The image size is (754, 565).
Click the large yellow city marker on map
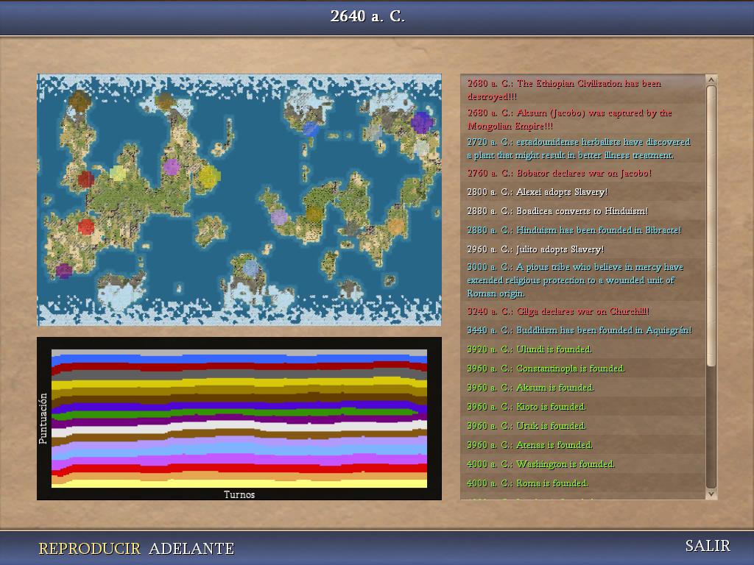click(208, 176)
